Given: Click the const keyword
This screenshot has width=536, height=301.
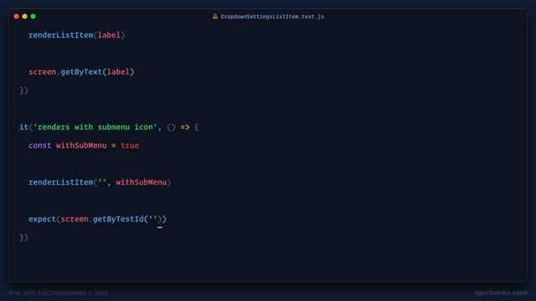Looking at the screenshot, I should coord(39,145).
